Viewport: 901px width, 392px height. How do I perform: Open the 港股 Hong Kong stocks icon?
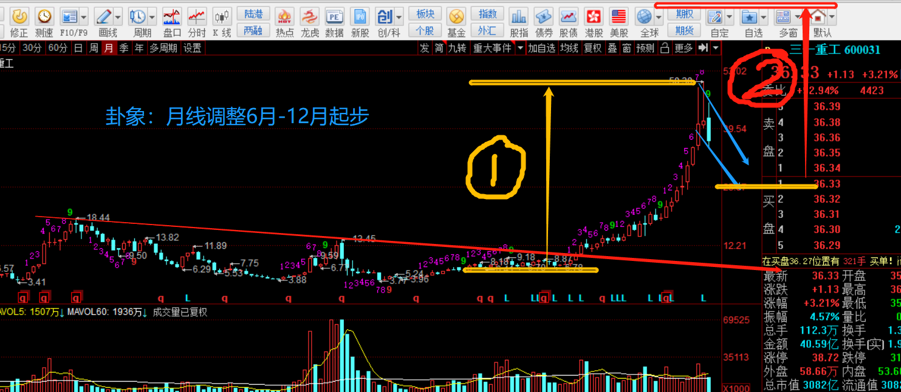coord(594,16)
